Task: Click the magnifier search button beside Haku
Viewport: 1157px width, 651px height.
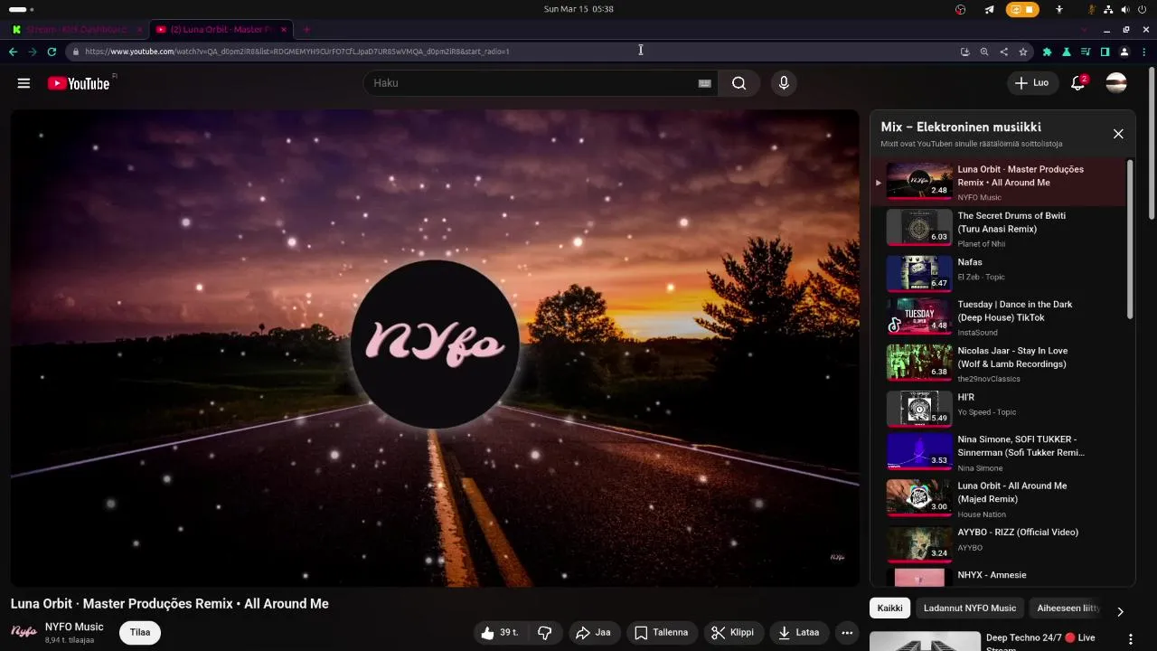Action: tap(739, 83)
